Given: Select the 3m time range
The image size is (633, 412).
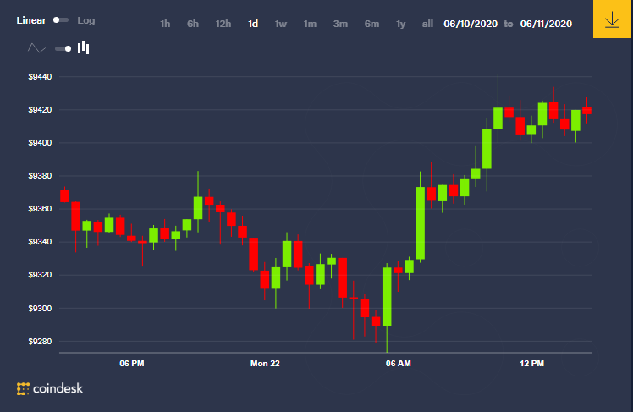Looking at the screenshot, I should click(340, 24).
